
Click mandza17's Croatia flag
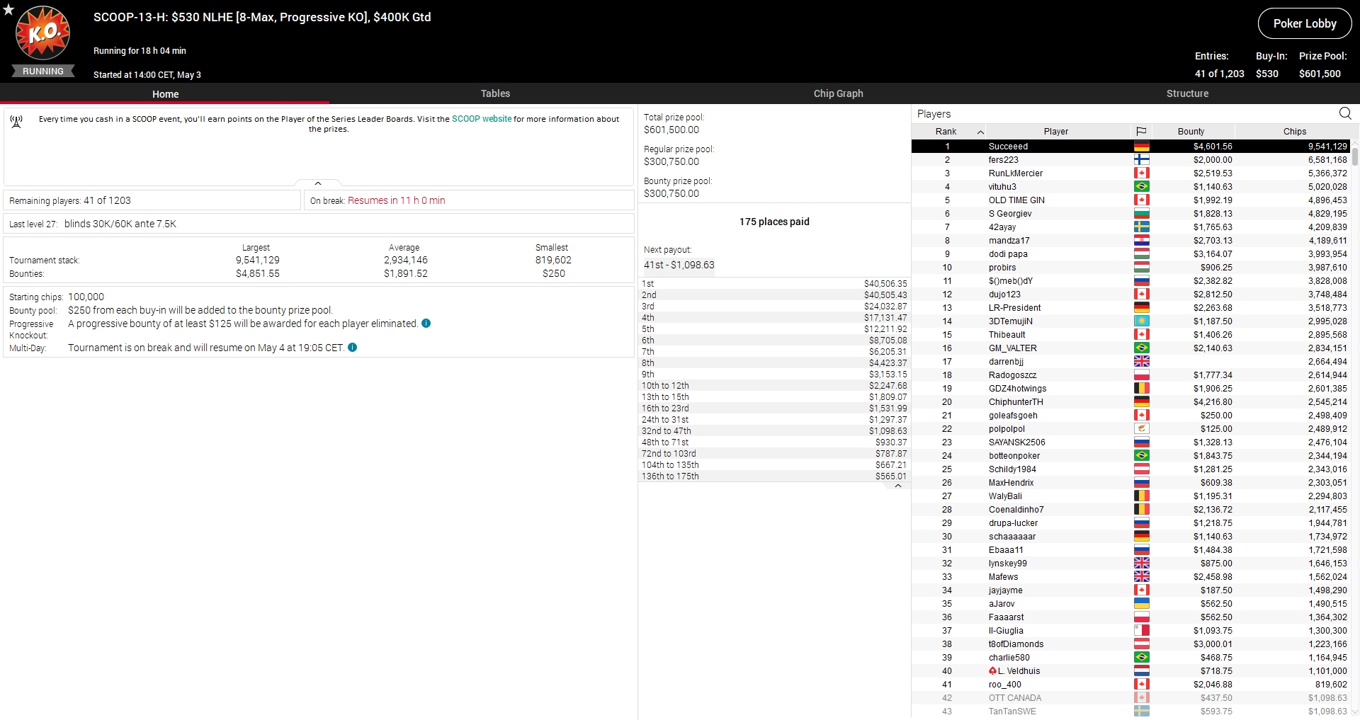coord(1141,241)
